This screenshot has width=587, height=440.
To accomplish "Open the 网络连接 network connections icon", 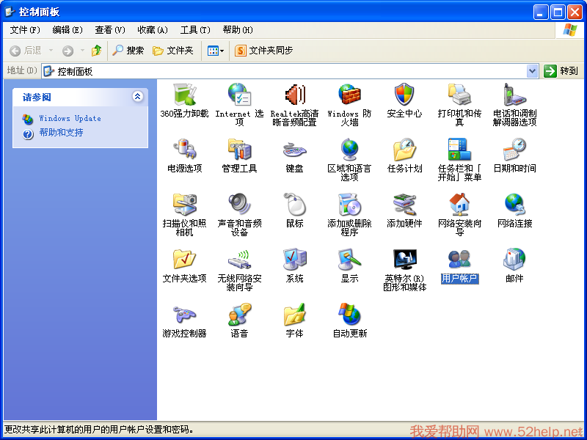I will [514, 205].
